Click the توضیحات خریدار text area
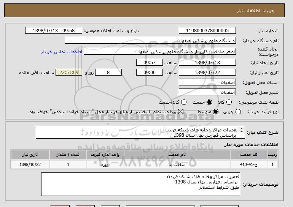Viewport: 293px width, 207px height. tap(140, 184)
